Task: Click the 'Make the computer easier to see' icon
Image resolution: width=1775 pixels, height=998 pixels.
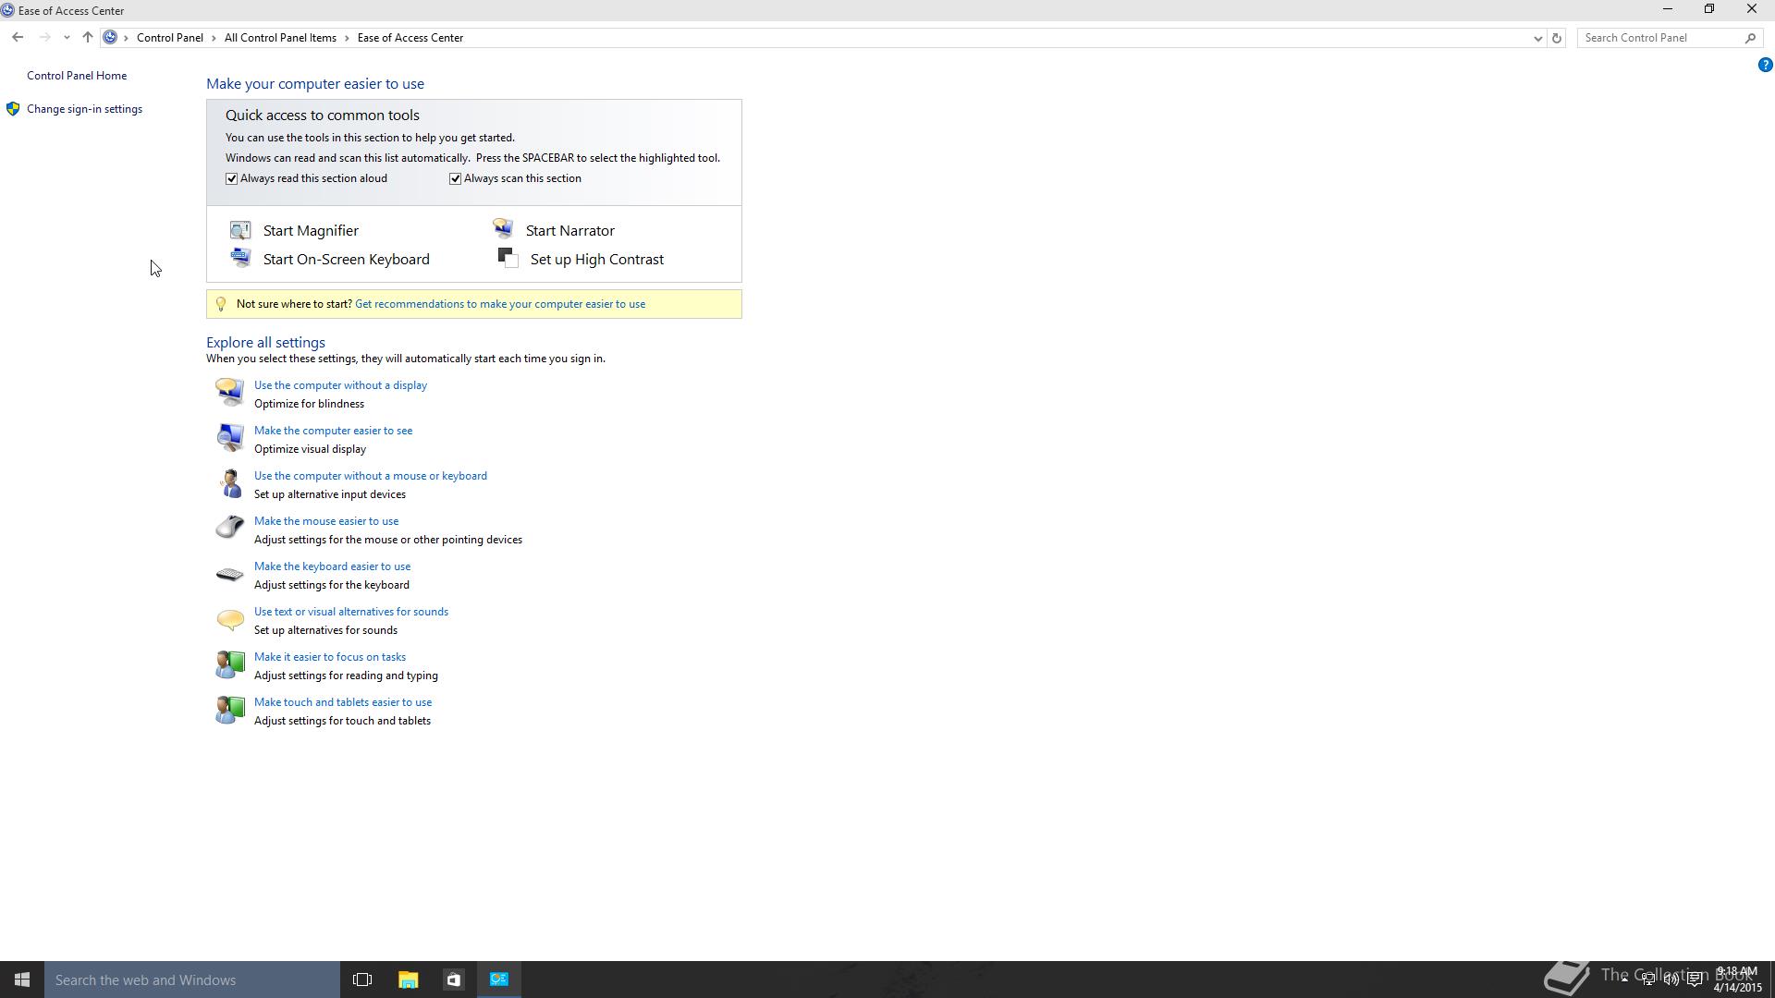Action: pos(229,437)
